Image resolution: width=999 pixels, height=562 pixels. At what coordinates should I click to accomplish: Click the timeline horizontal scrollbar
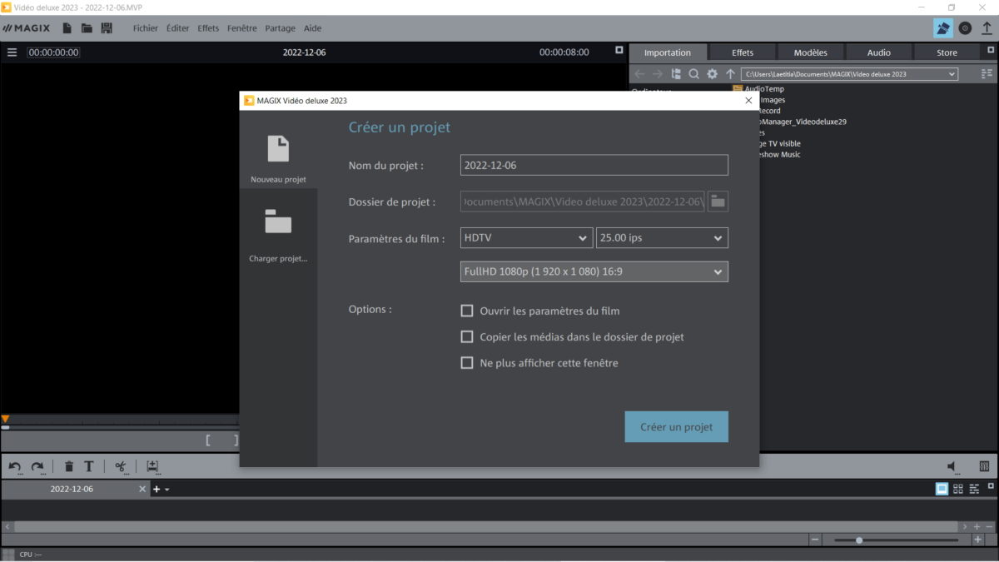[487, 527]
